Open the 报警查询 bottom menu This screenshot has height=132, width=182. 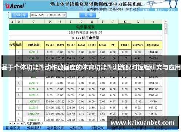tap(97, 128)
